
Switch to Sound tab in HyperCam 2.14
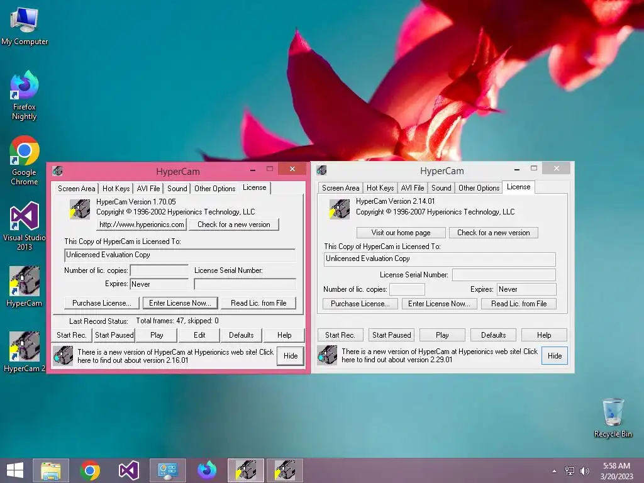[441, 187]
